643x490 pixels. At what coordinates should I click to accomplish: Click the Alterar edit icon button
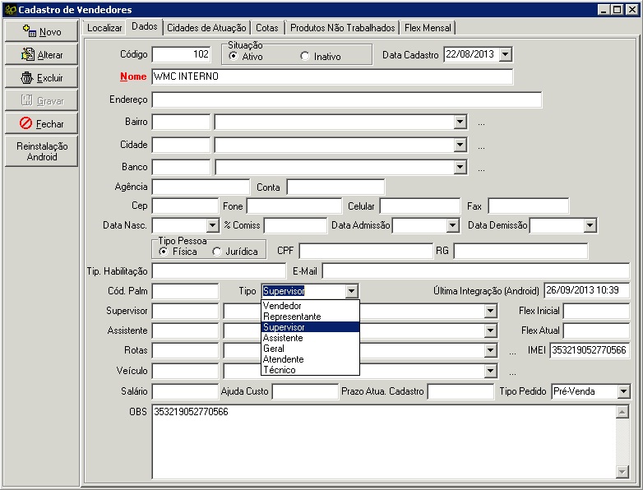(x=27, y=55)
